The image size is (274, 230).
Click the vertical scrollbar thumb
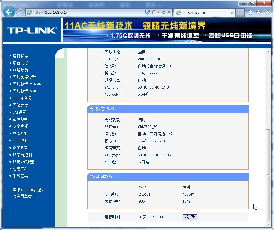pos(268,175)
